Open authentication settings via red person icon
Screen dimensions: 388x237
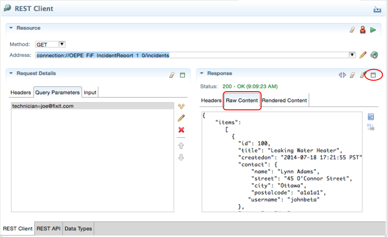click(363, 30)
